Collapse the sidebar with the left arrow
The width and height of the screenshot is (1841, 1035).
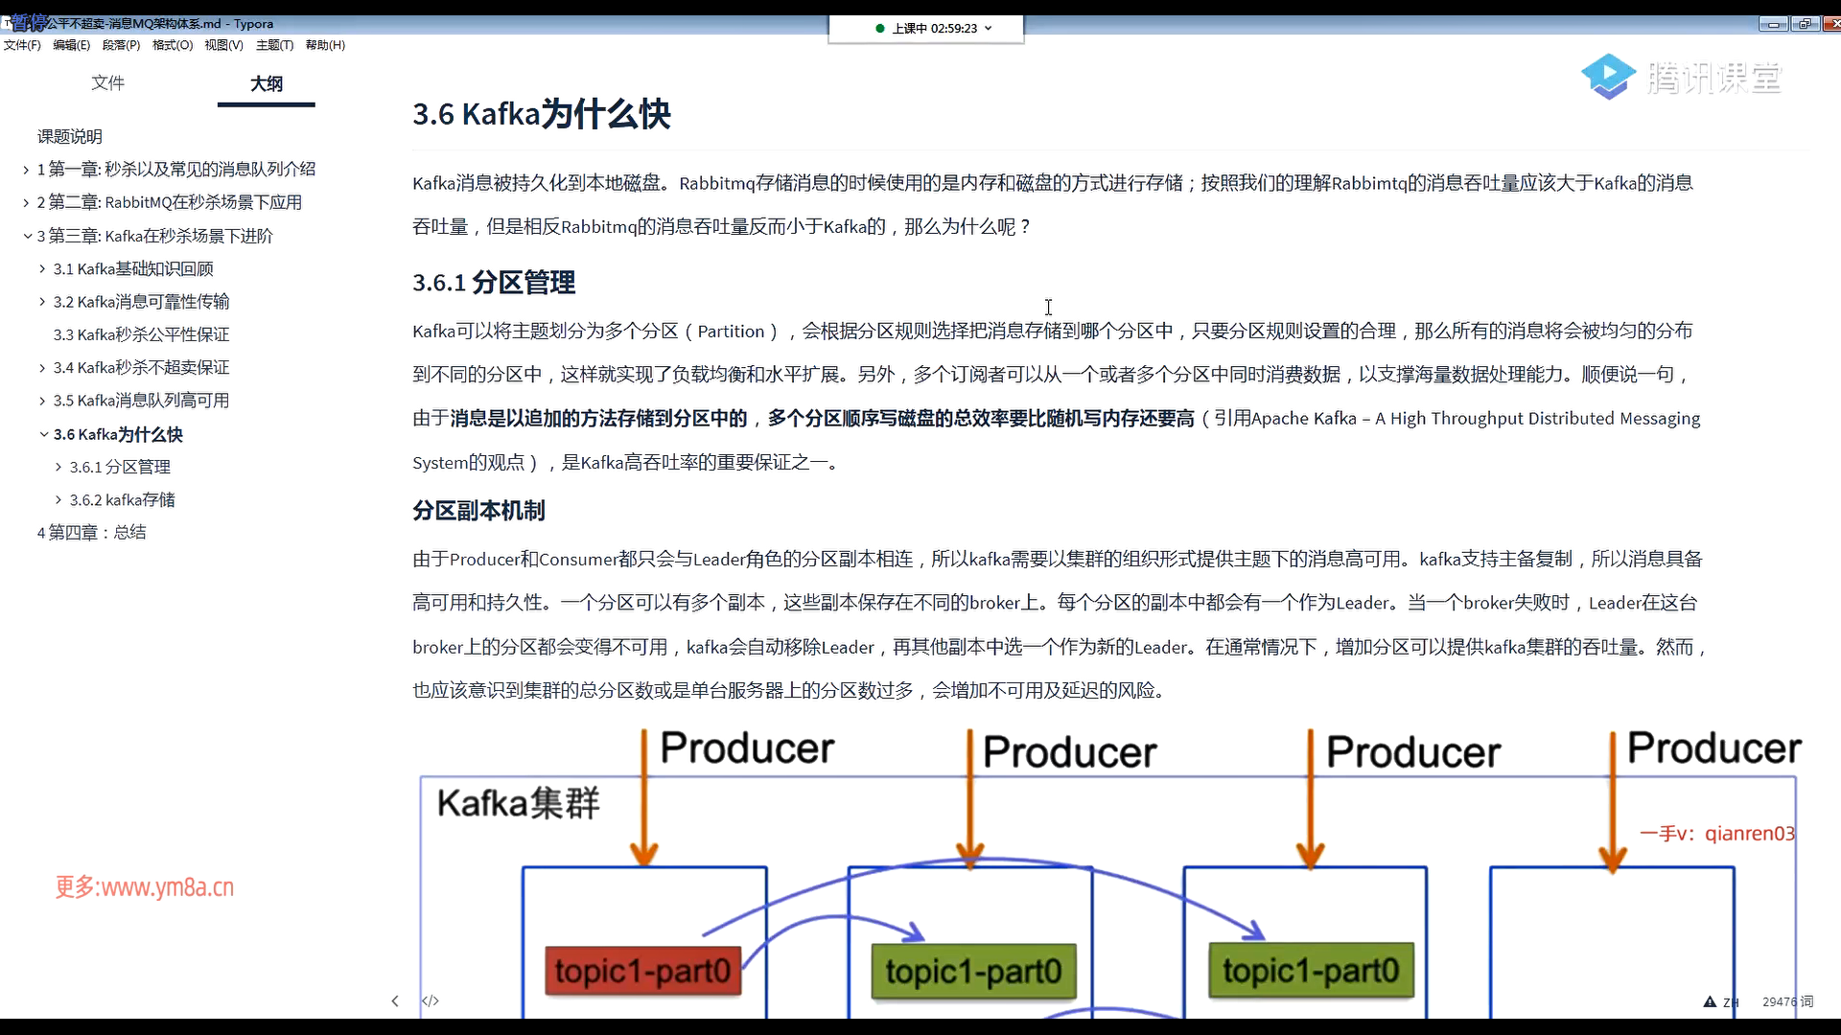[395, 1000]
